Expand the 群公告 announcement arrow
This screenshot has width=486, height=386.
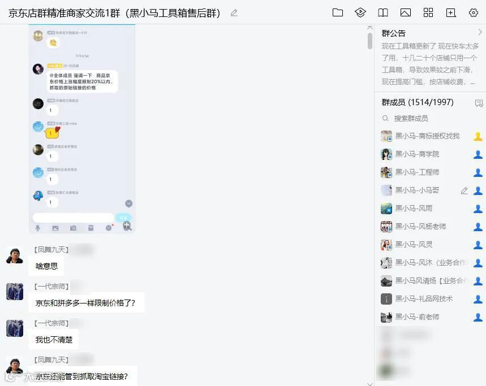click(x=480, y=32)
